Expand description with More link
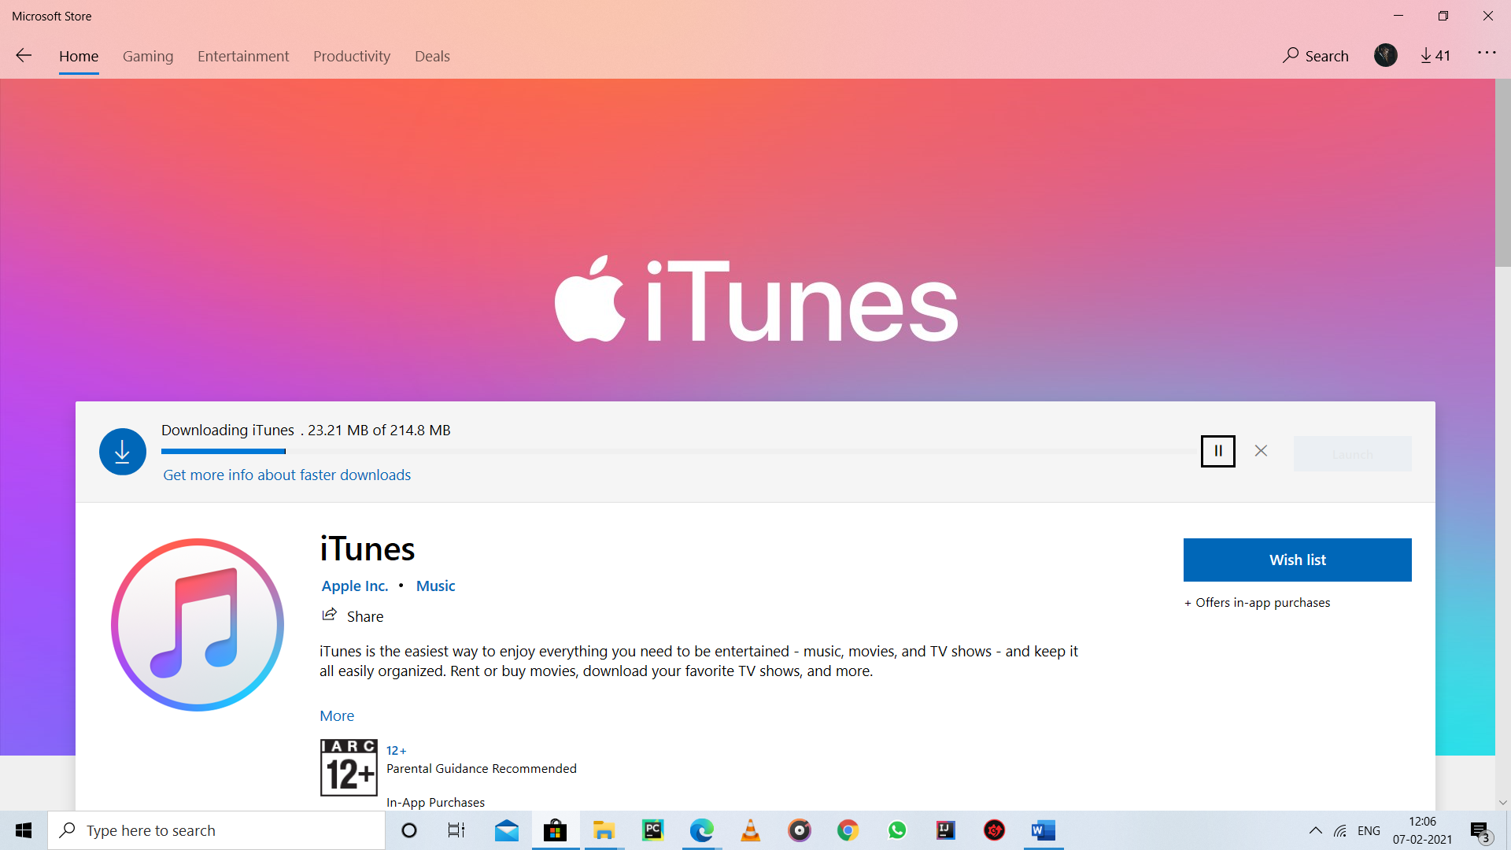The image size is (1511, 850). 337,715
